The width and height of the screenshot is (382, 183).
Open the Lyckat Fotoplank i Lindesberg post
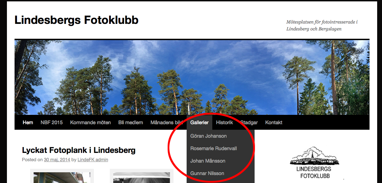click(79, 150)
